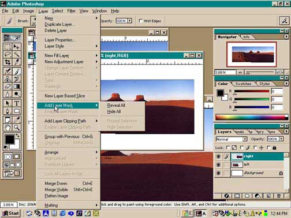This screenshot has height=218, width=291.
Task: Choose Reveal All from the submenu
Action: [x=116, y=106]
